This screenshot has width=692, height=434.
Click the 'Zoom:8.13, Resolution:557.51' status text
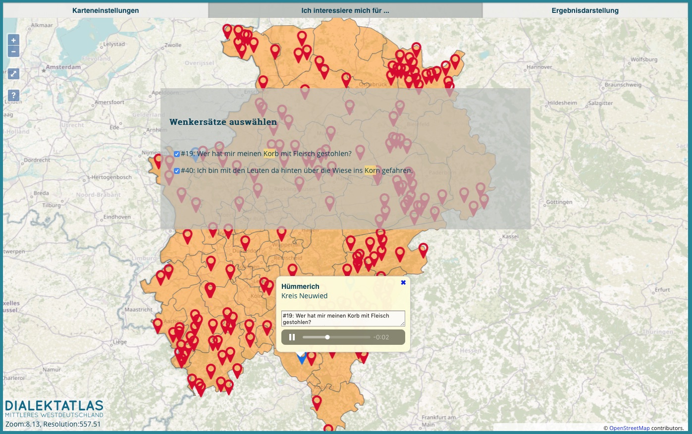pyautogui.click(x=53, y=424)
